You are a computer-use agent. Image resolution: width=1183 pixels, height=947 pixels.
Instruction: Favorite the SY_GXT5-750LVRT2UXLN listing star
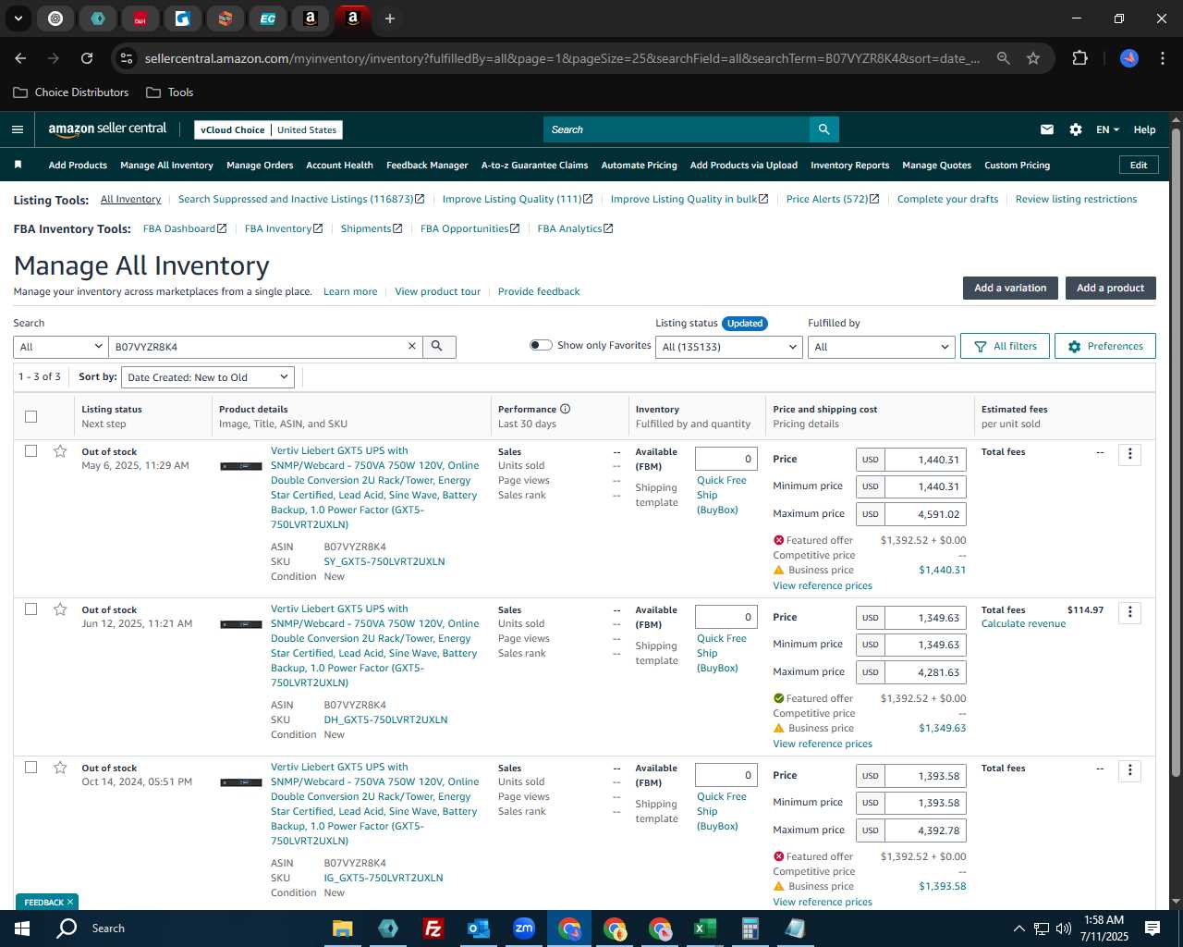pyautogui.click(x=60, y=451)
